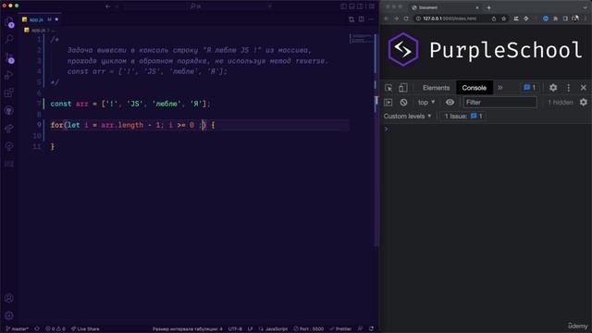The height and width of the screenshot is (333, 592).
Task: Click Port: 5500 Live Server status item
Action: pos(308,329)
